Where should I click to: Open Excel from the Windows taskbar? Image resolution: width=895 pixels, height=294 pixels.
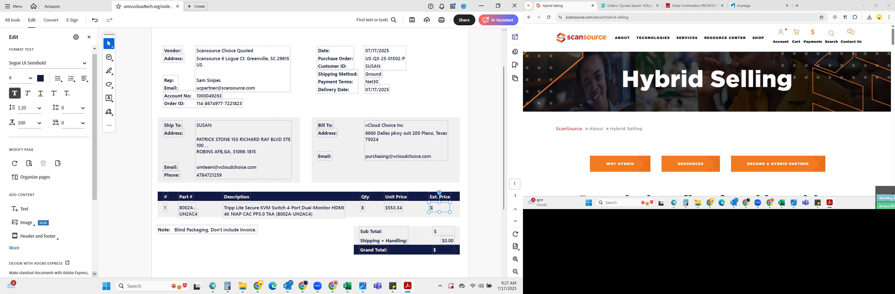pos(347,286)
